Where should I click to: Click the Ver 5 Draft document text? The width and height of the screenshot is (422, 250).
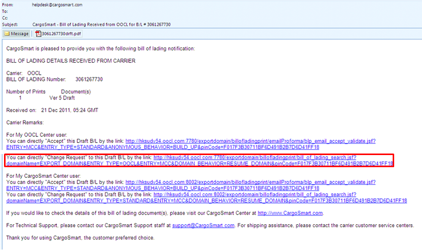coord(62,97)
